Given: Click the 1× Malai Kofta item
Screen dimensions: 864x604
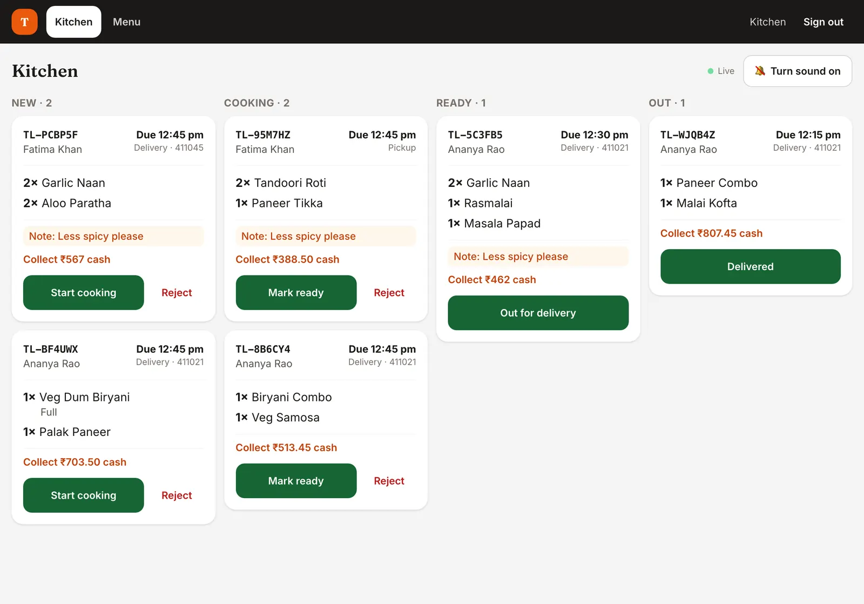Looking at the screenshot, I should 698,203.
